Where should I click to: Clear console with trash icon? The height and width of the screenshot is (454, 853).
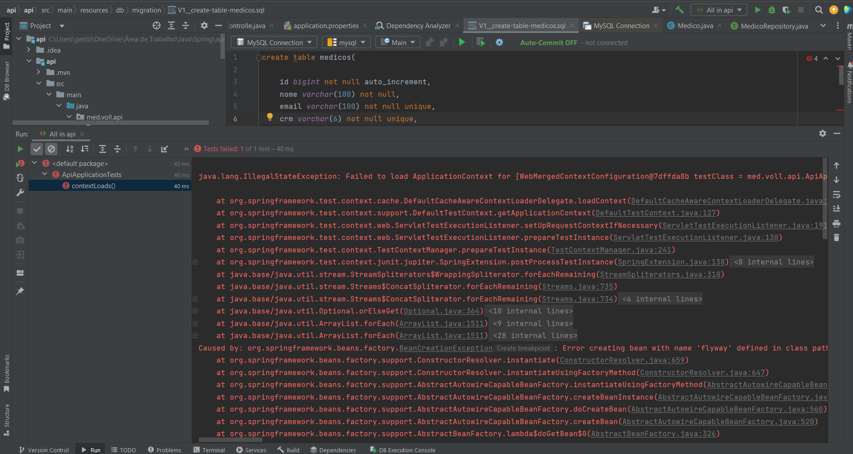(x=836, y=238)
